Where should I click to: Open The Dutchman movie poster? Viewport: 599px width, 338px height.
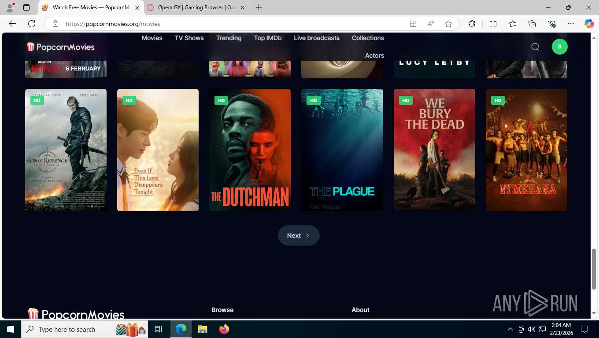[x=250, y=150]
